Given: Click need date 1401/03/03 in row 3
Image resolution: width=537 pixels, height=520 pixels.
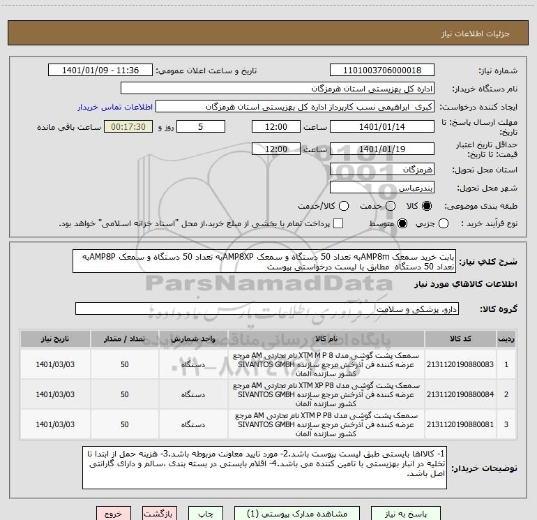Looking at the screenshot, I should pos(55,424).
